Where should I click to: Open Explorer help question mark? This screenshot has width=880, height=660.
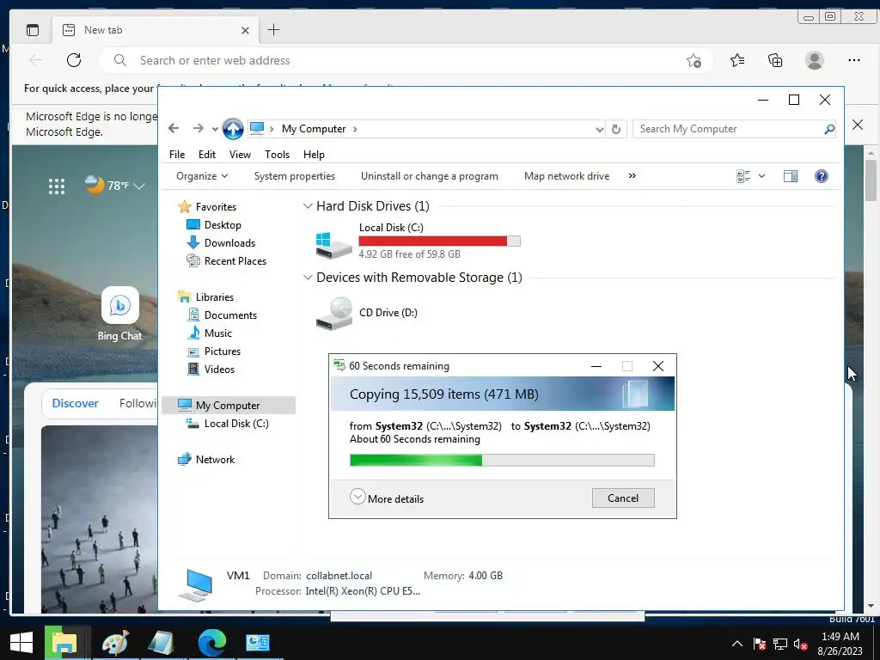tap(821, 176)
